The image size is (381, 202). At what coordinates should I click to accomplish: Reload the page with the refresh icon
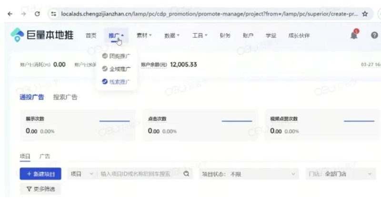click(x=37, y=14)
